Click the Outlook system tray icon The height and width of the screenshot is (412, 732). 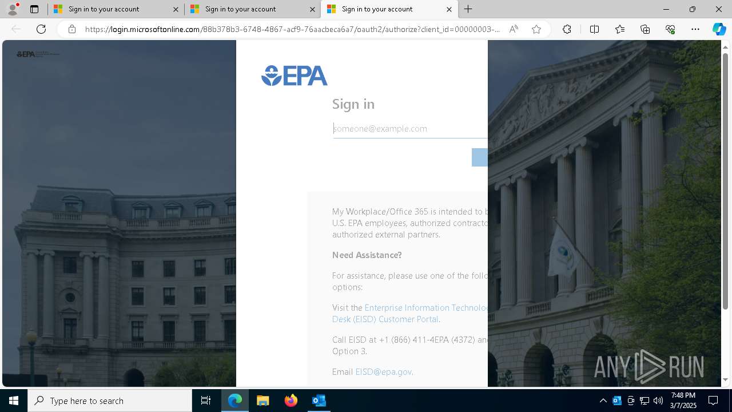pyautogui.click(x=617, y=401)
